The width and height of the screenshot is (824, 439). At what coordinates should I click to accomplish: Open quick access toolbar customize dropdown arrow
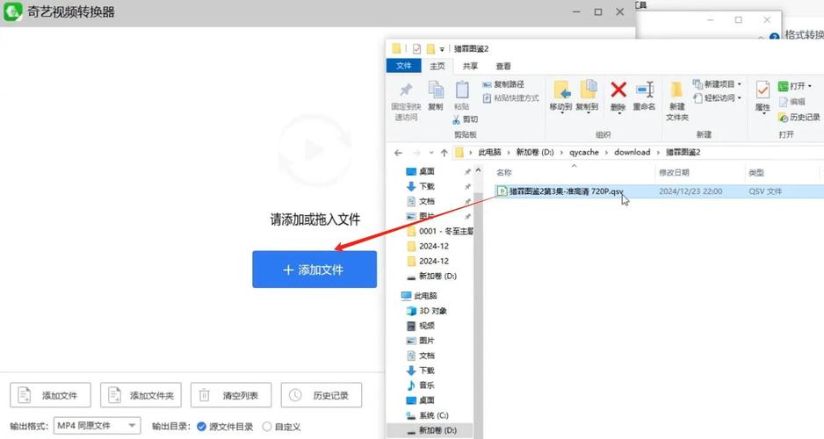[x=442, y=49]
